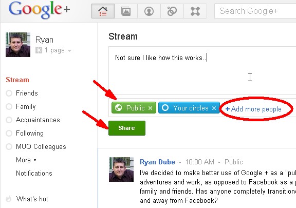Click the Google+ logo
The image size is (296, 208).
click(x=39, y=10)
